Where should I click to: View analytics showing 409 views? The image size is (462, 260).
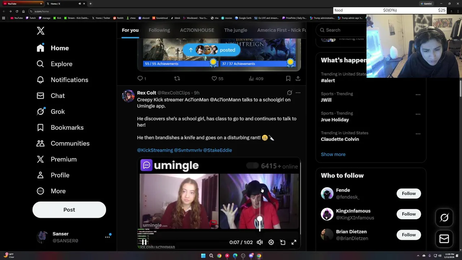click(256, 78)
